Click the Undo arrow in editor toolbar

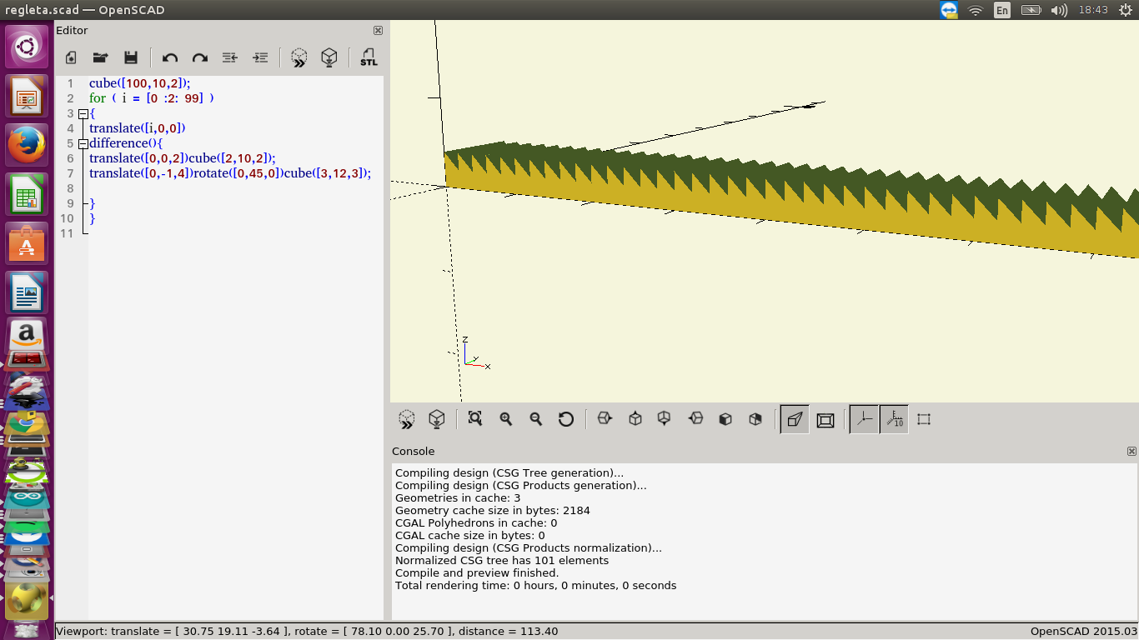[x=170, y=57]
